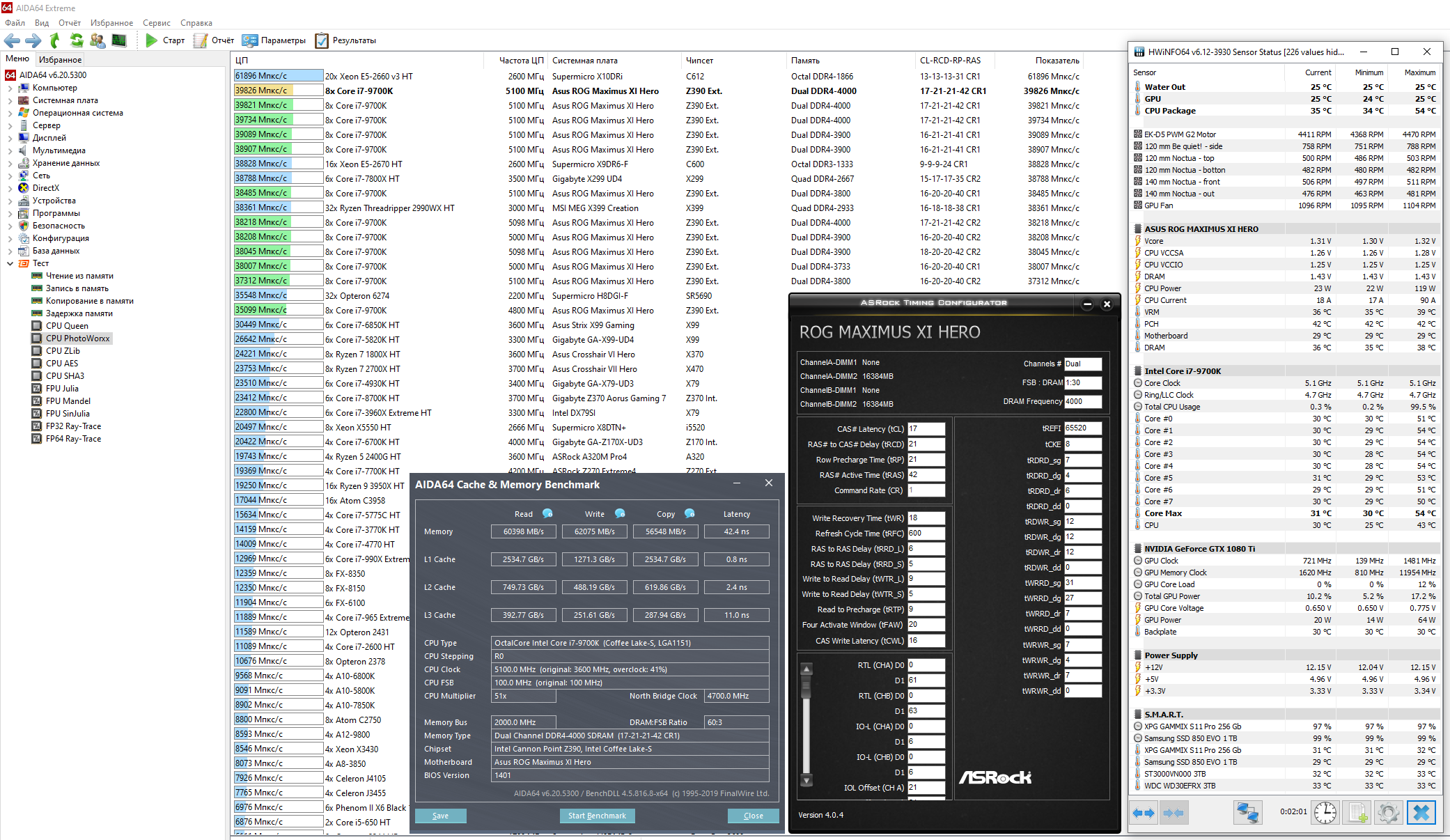Click HWiNFO network remote monitors icon
This screenshot has width=1450, height=840.
(x=1247, y=812)
